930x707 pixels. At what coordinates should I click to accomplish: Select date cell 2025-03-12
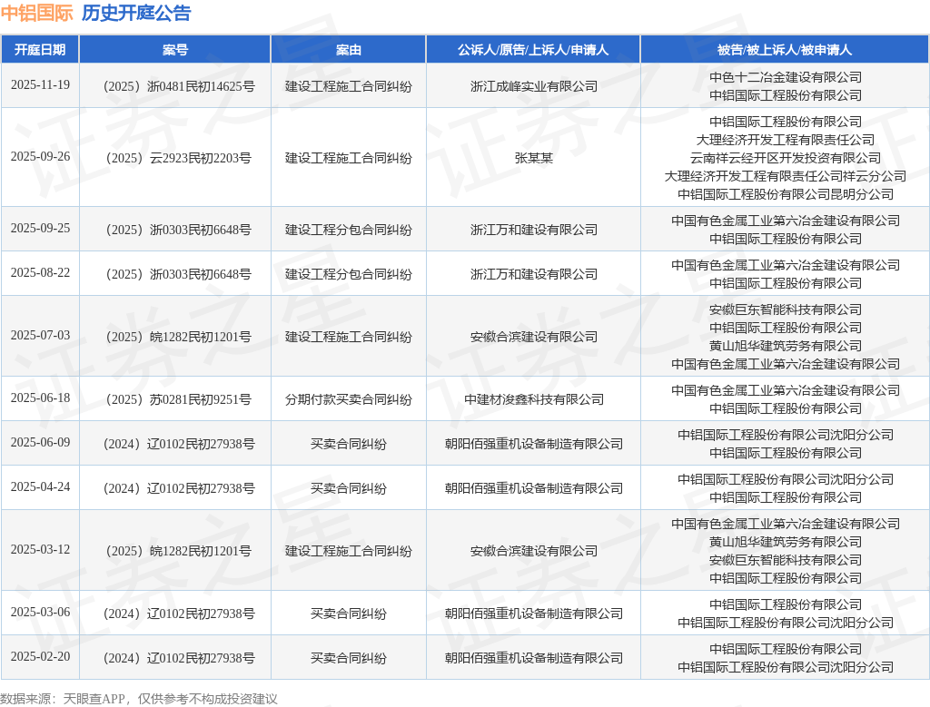tap(40, 549)
